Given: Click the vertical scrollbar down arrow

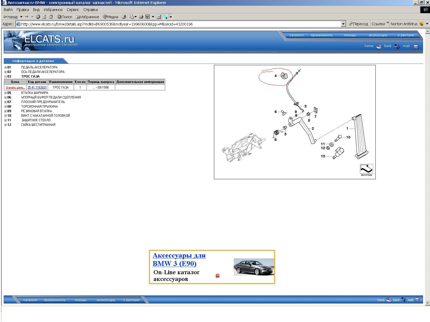Looking at the screenshot, I should (x=427, y=303).
